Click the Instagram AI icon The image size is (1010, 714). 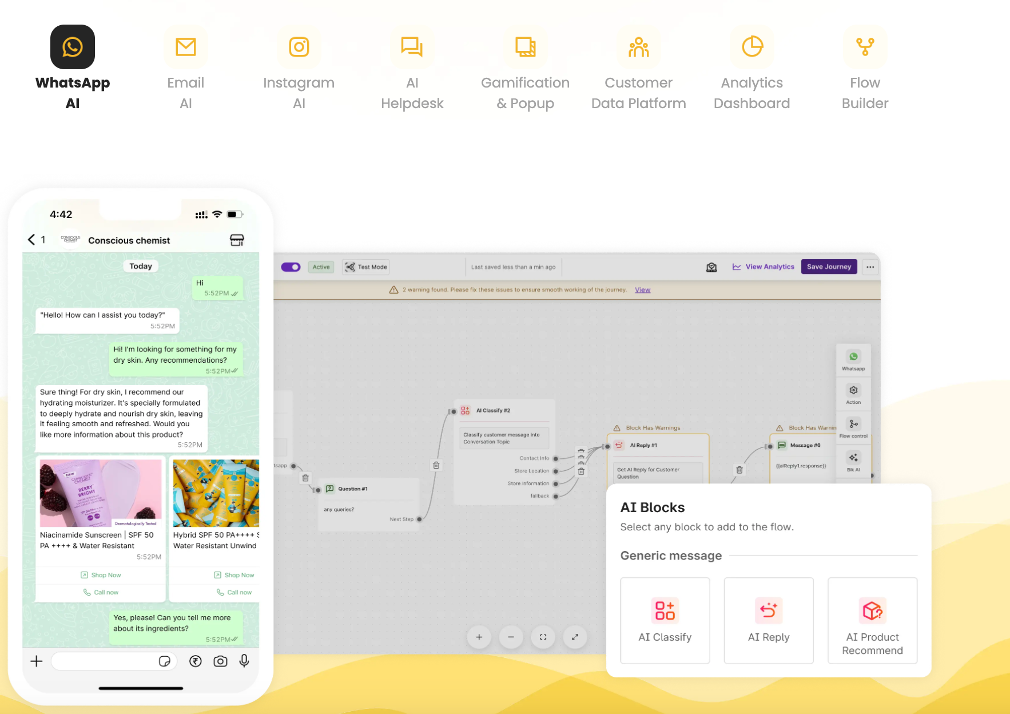[x=299, y=46]
